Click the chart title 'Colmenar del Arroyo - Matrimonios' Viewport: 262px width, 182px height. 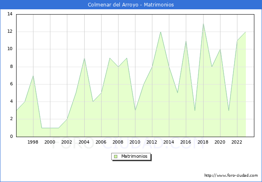click(131, 5)
